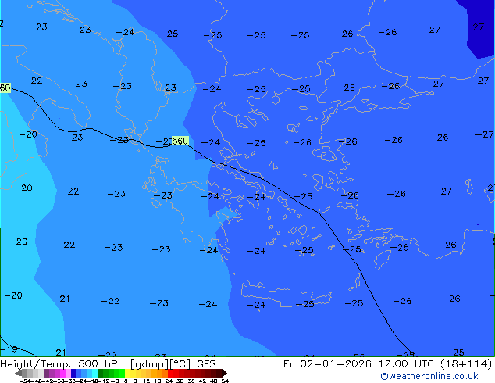
Task: Select the cyan legend swatch
Action: pos(94,373)
